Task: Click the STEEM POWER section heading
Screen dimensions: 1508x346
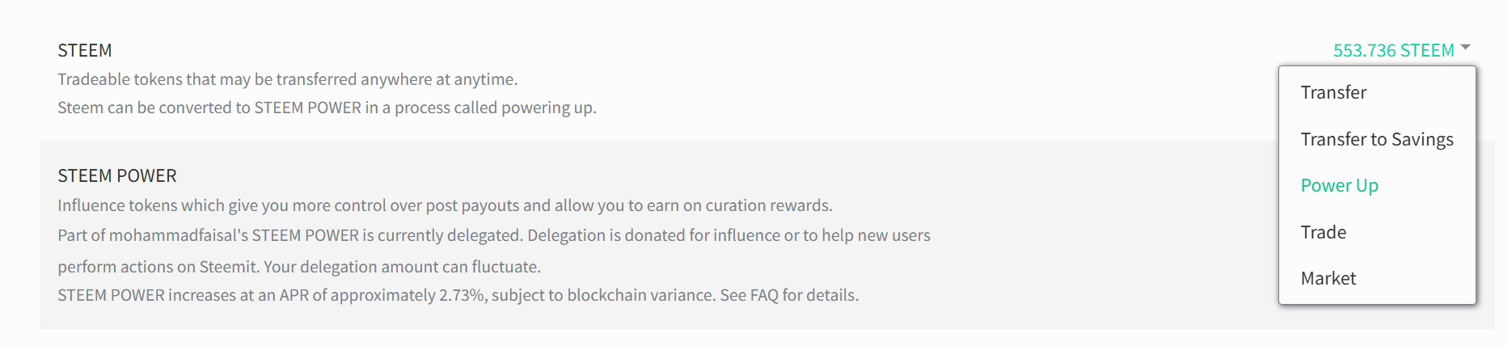Action: [x=117, y=175]
